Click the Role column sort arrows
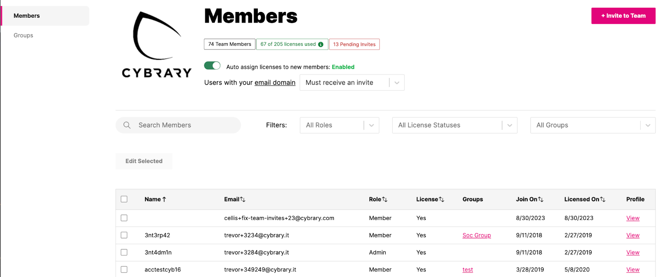 tap(385, 200)
